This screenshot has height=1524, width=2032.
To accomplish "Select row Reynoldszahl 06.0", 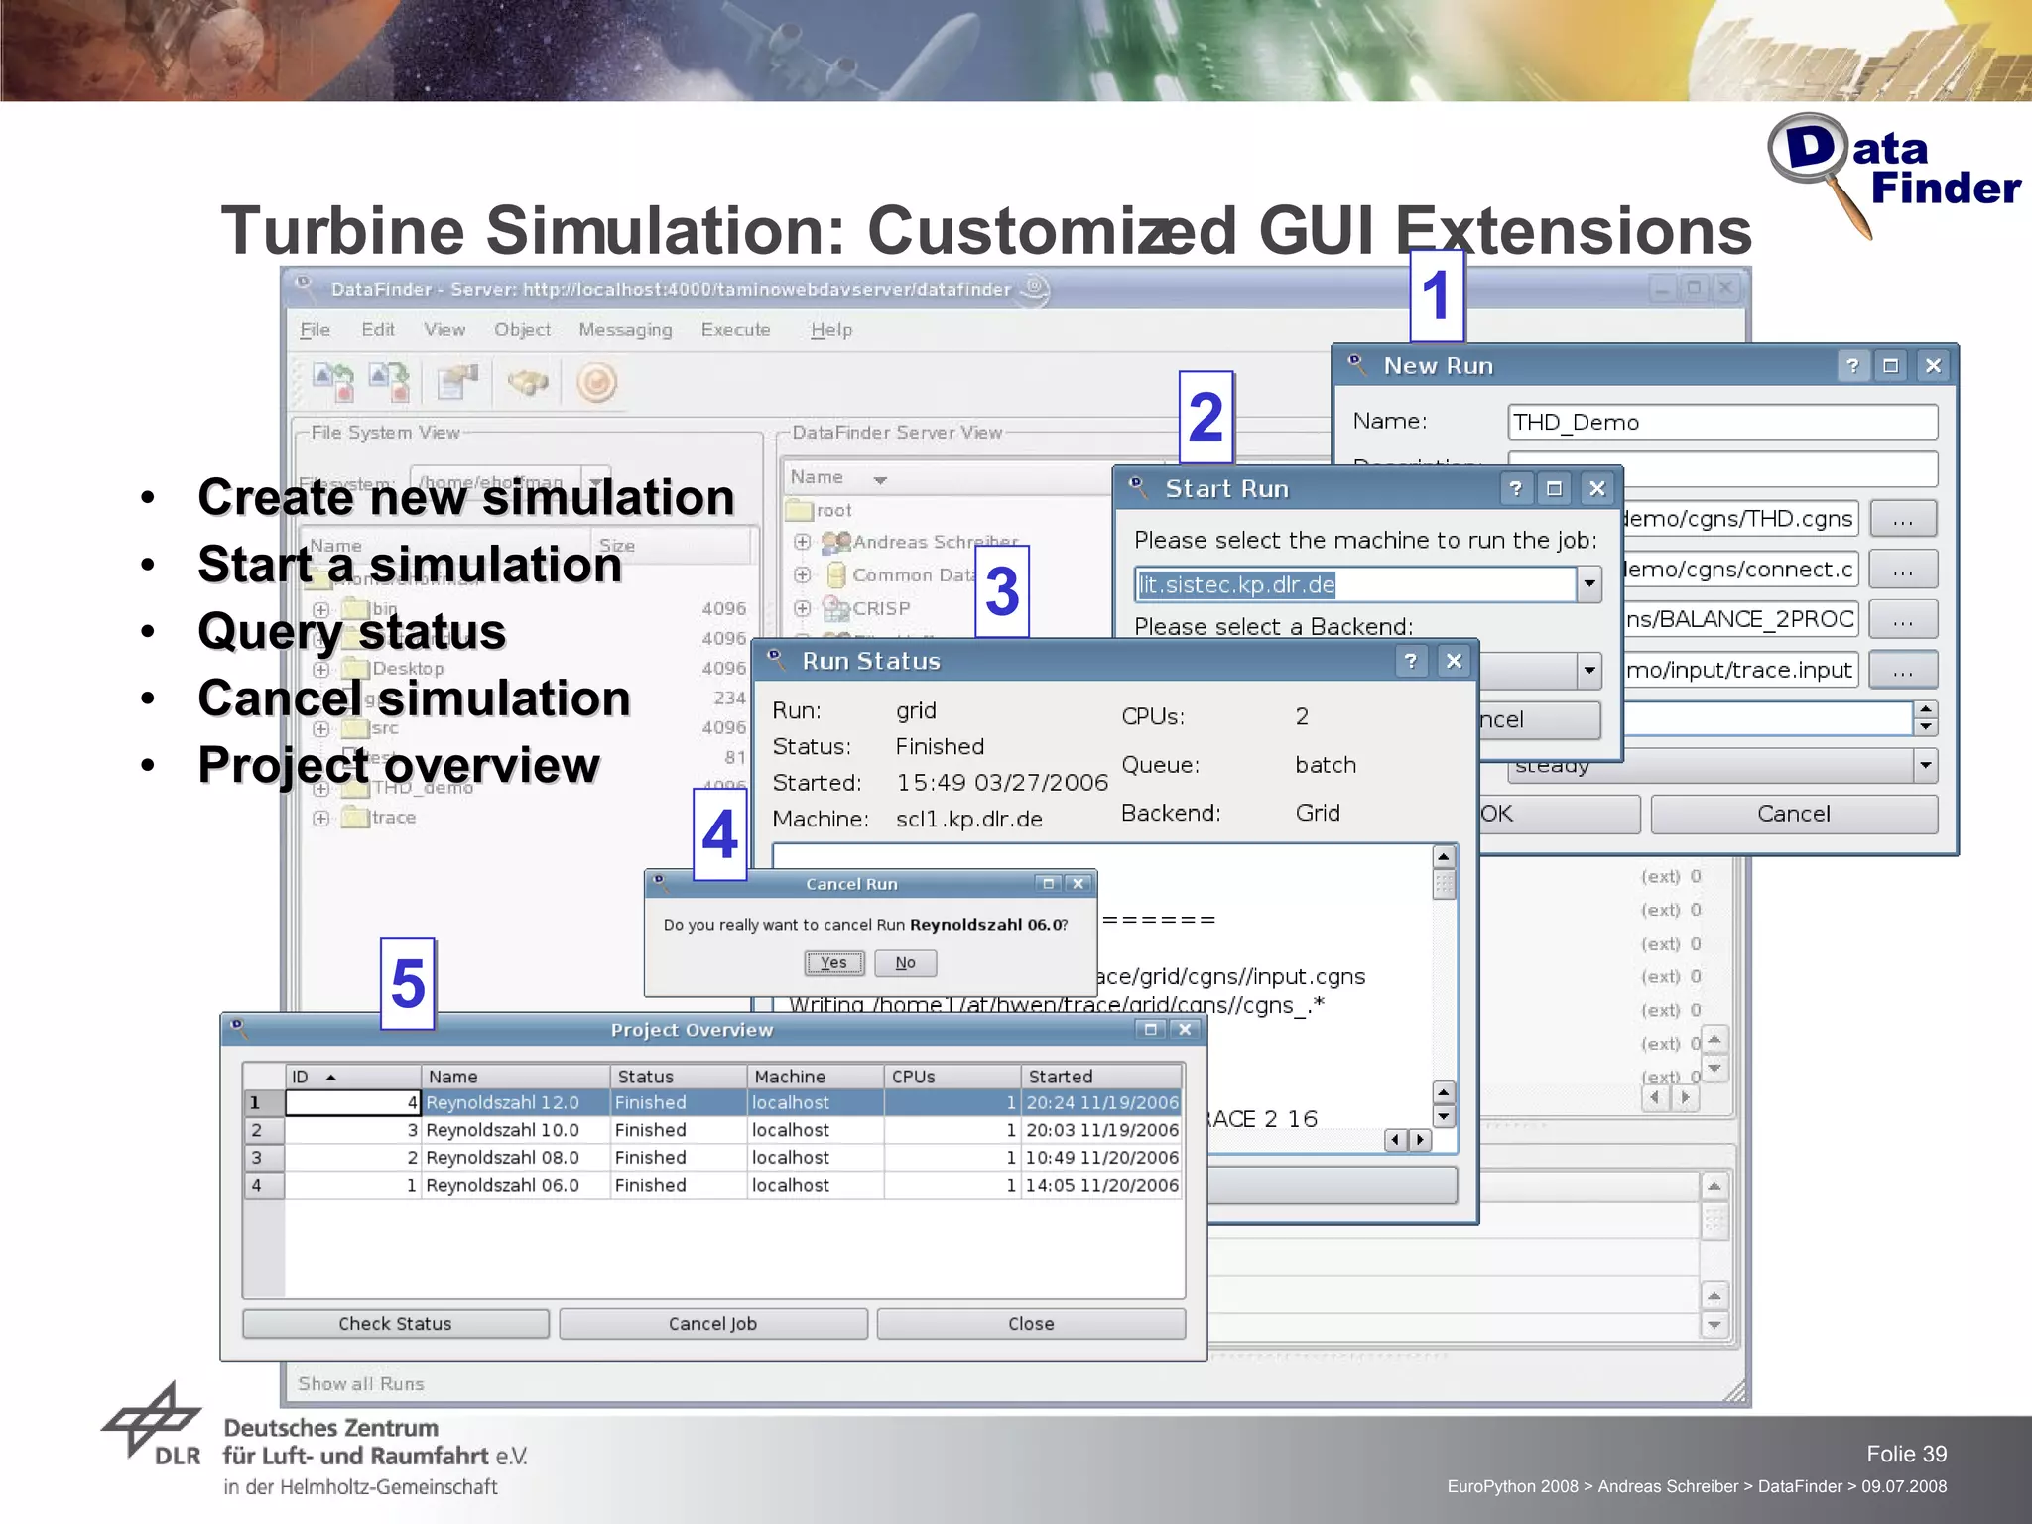I will tap(713, 1185).
